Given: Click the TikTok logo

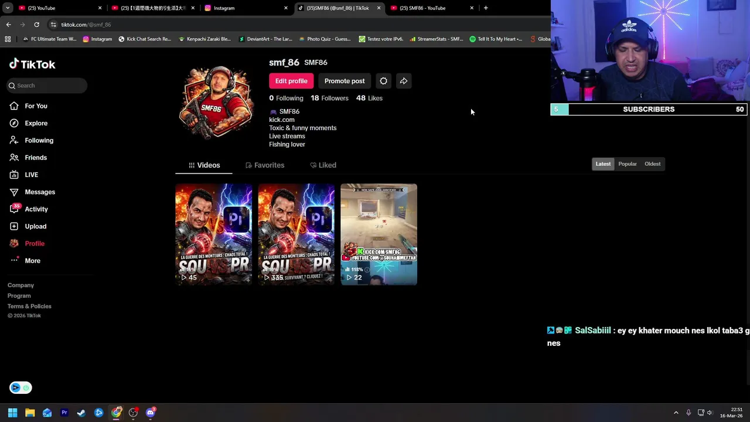Looking at the screenshot, I should tap(32, 64).
